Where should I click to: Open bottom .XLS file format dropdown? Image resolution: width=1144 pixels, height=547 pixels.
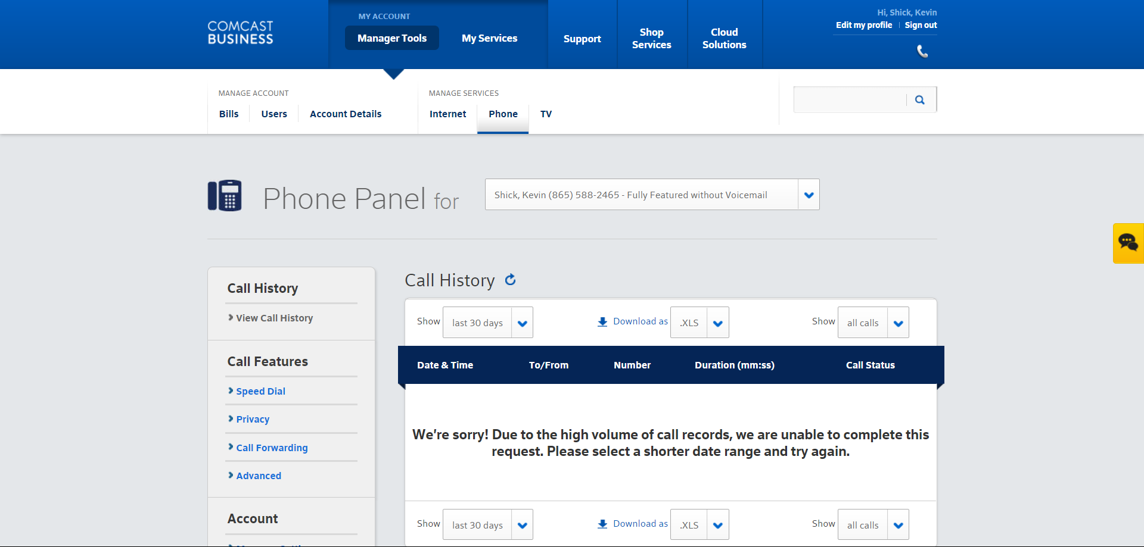700,525
